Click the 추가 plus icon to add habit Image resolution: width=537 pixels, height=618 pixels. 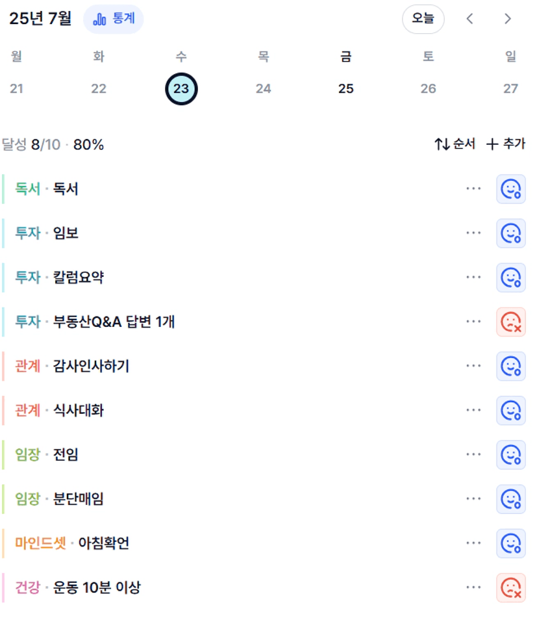pyautogui.click(x=492, y=144)
